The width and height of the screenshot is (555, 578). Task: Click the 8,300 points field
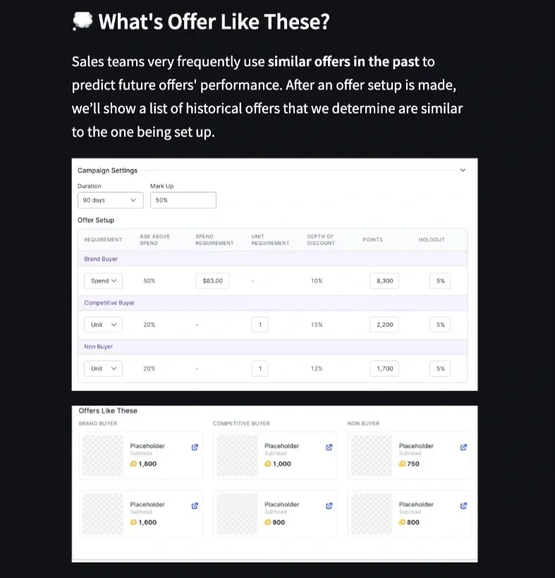(x=384, y=281)
